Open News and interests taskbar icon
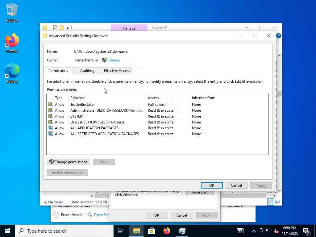The height and width of the screenshot is (237, 316). [240, 231]
